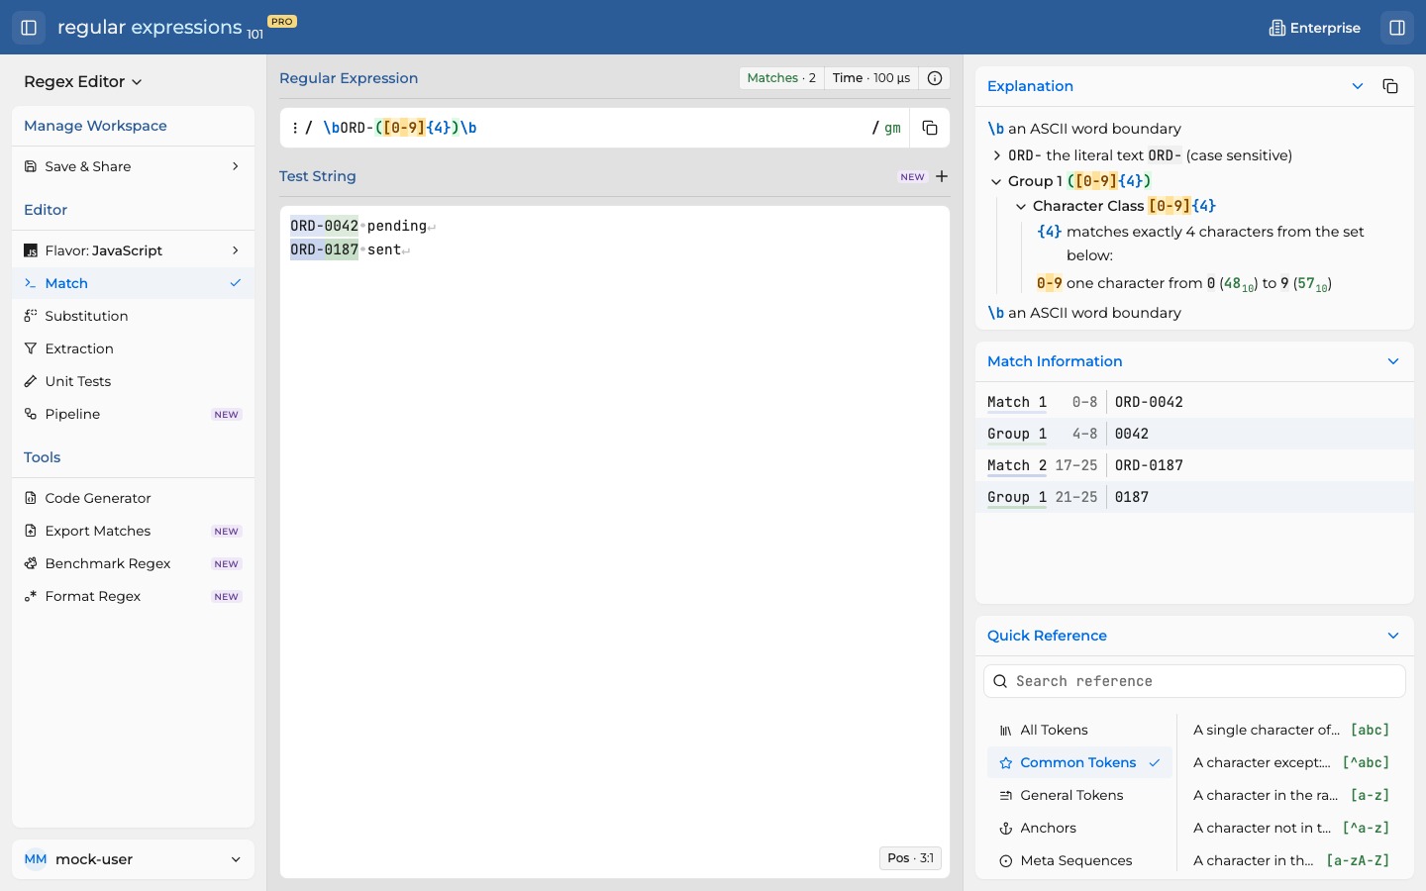Select Match 2 row ORD-0187
The width and height of the screenshot is (1426, 891).
[1194, 465]
